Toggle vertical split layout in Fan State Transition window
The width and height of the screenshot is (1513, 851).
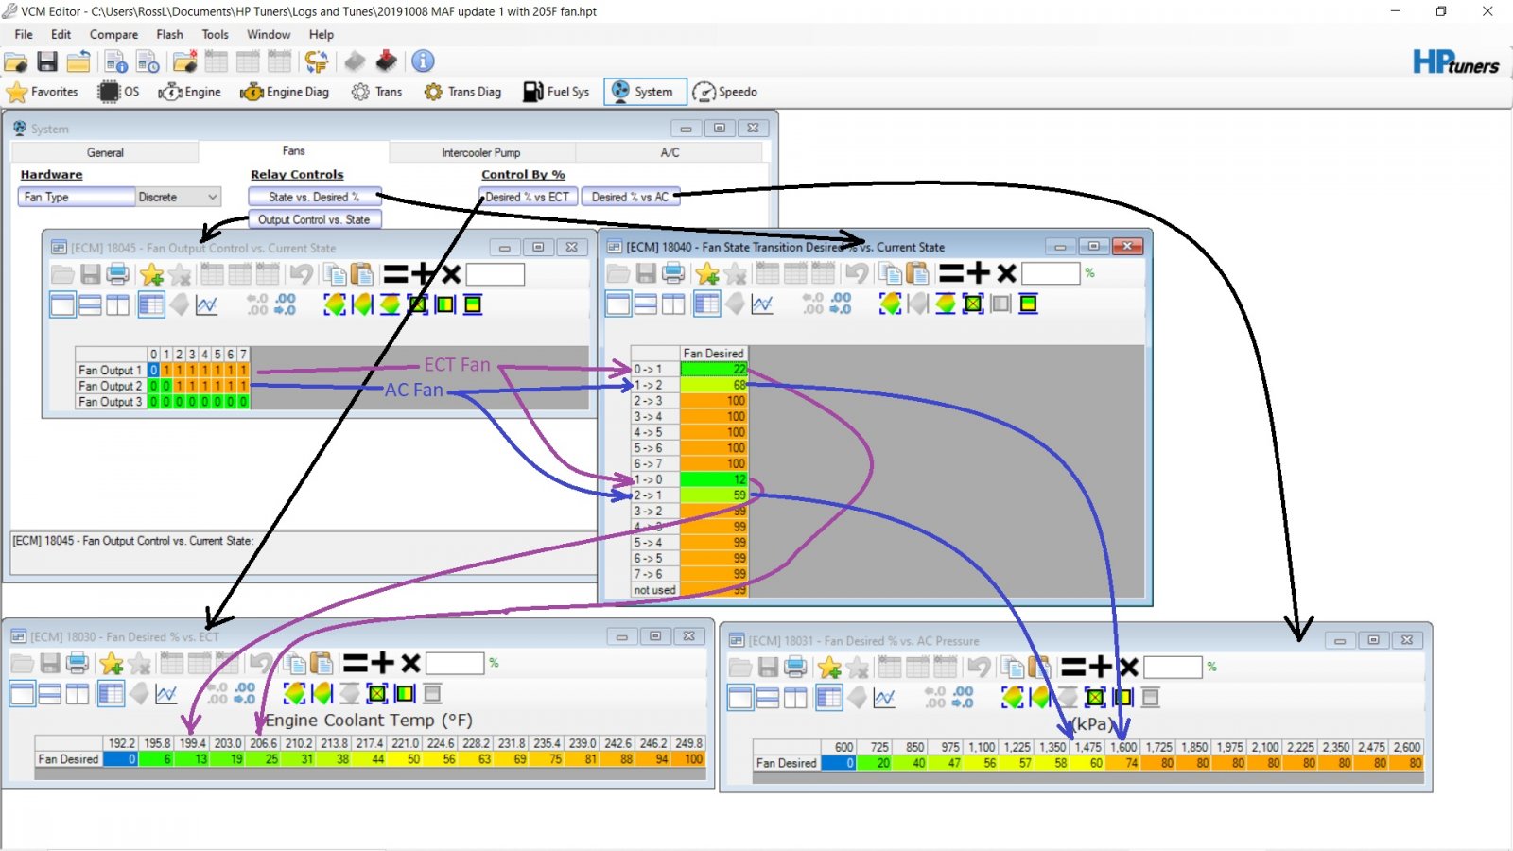pyautogui.click(x=673, y=304)
